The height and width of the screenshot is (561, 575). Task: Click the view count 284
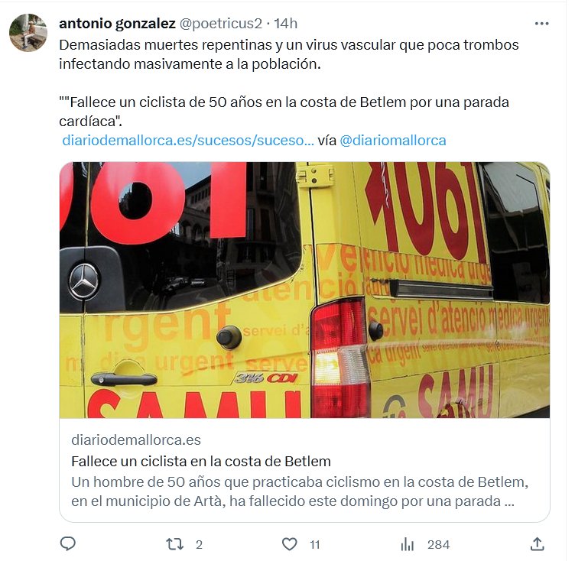(439, 545)
